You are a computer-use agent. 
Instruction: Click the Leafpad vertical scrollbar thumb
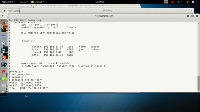[x=198, y=83]
